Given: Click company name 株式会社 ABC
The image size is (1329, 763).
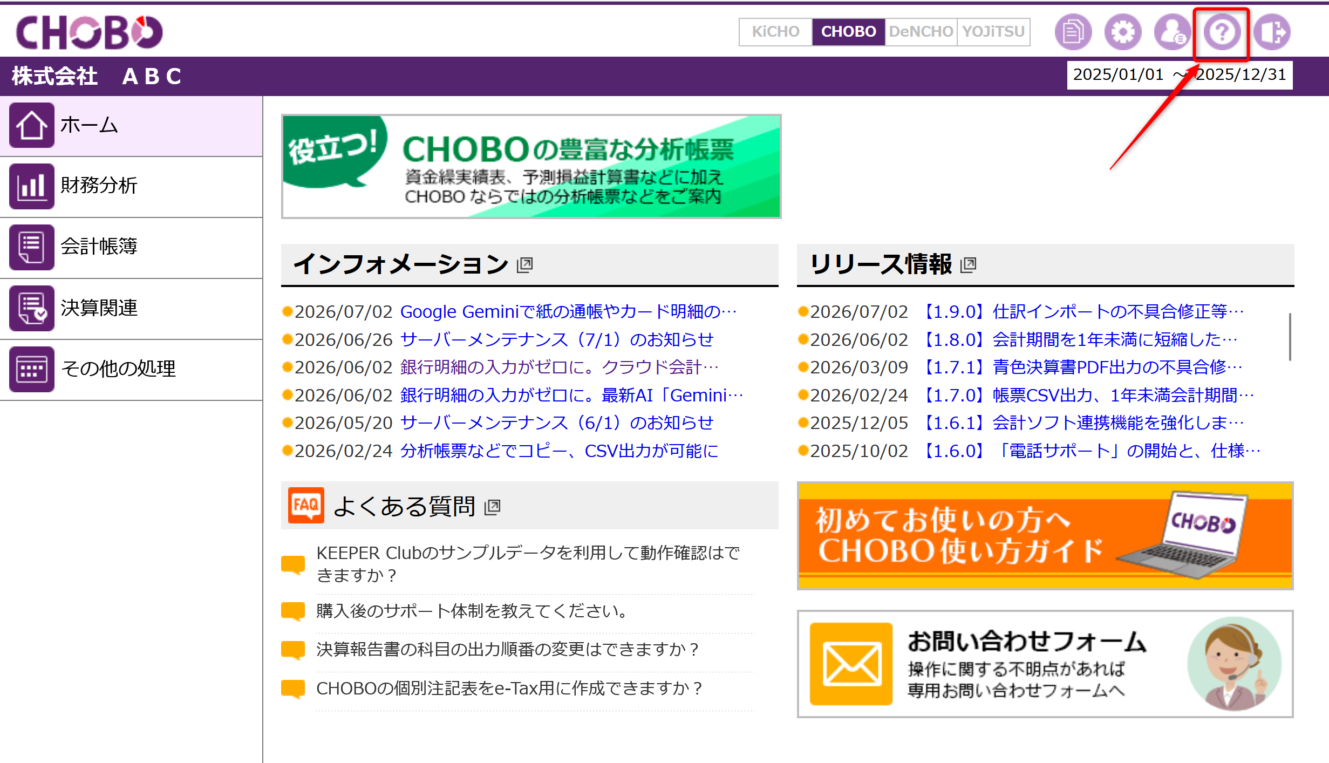Looking at the screenshot, I should 97,77.
